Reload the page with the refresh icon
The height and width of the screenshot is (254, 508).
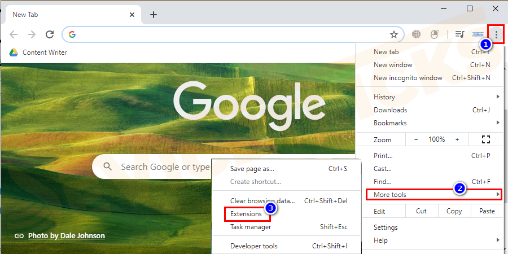click(50, 34)
